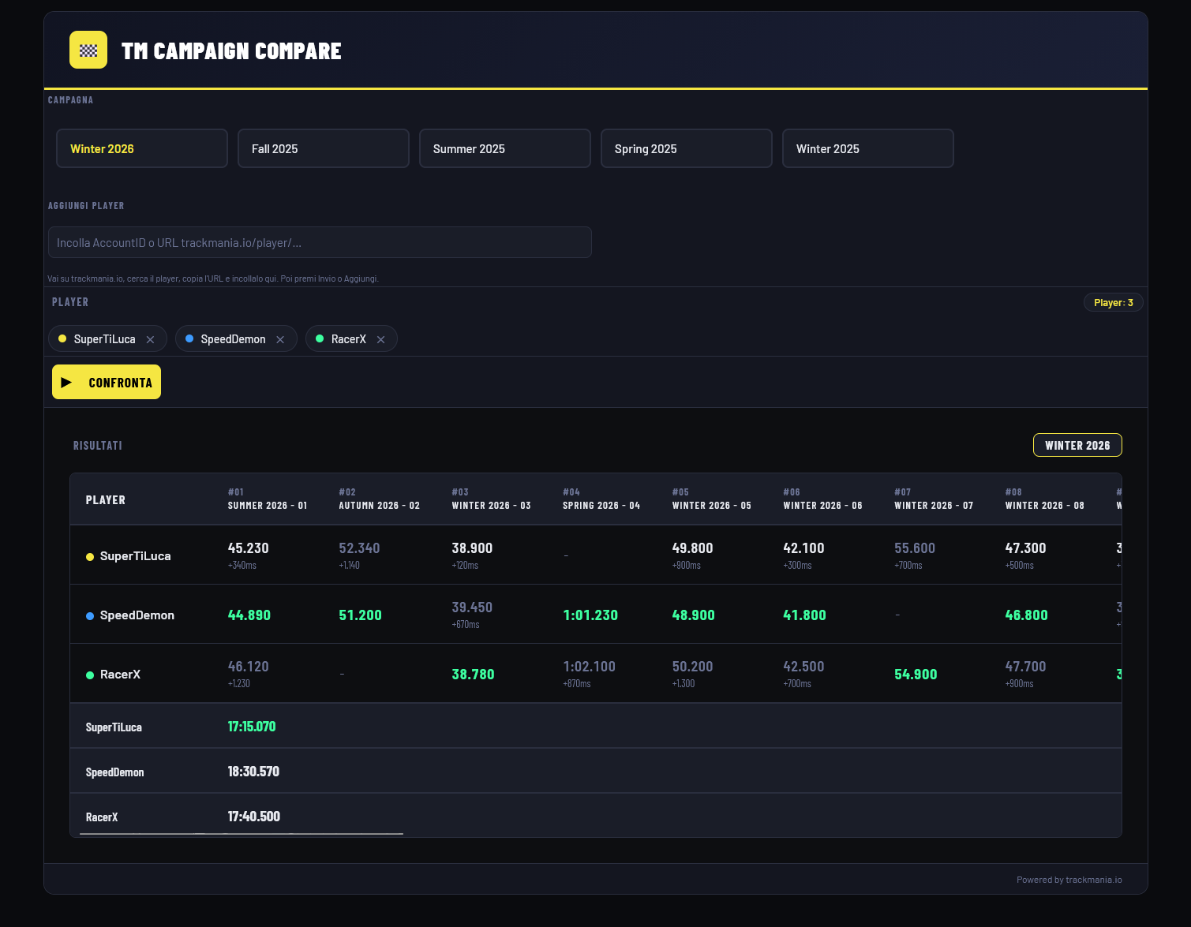This screenshot has height=927, width=1191.
Task: Click the horizontal scrollbar under results table
Action: click(x=242, y=833)
